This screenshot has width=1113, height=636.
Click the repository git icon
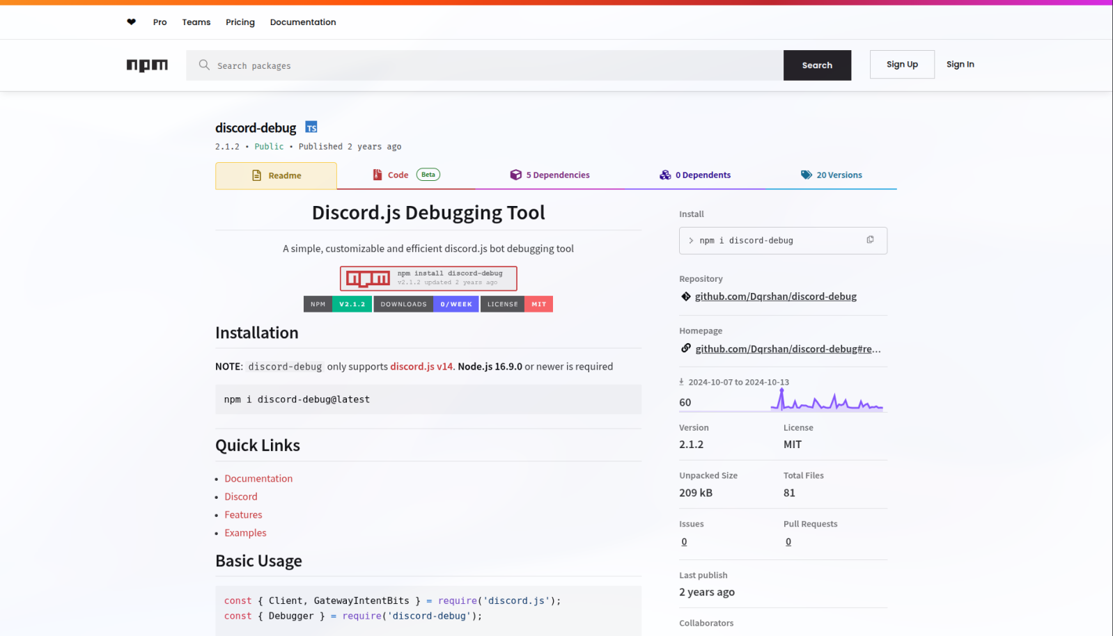pos(686,296)
